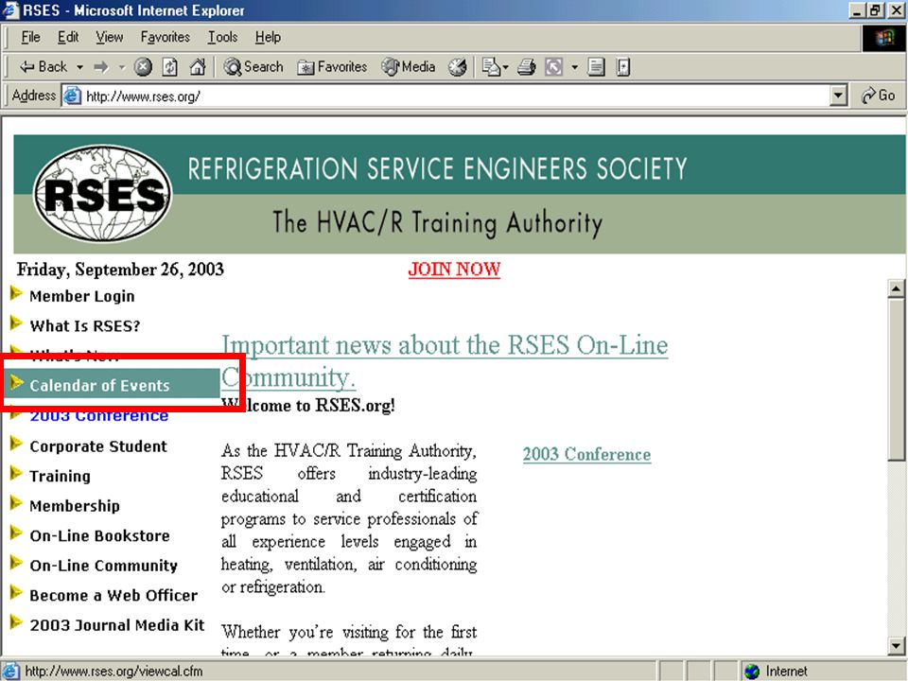
Task: Click the yellow arrow beside What Is RSES?
Action: tap(16, 323)
